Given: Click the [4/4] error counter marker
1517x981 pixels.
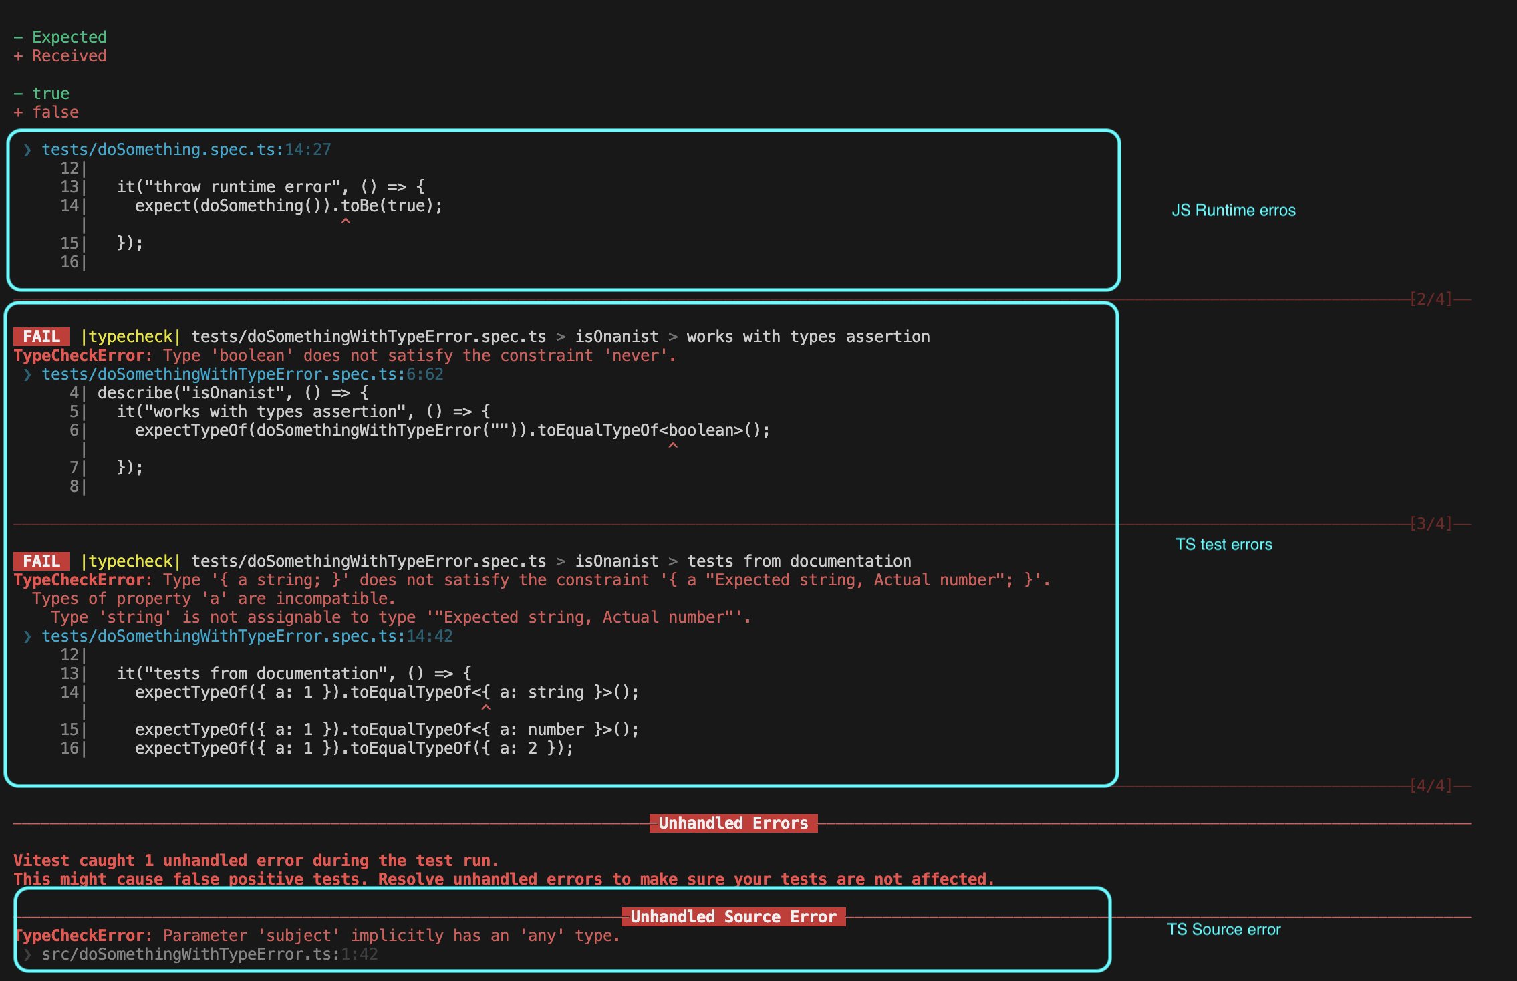Looking at the screenshot, I should 1431,786.
